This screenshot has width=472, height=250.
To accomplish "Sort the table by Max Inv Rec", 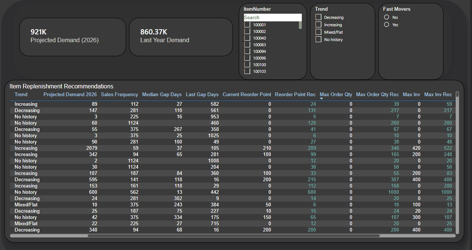I will pyautogui.click(x=438, y=94).
